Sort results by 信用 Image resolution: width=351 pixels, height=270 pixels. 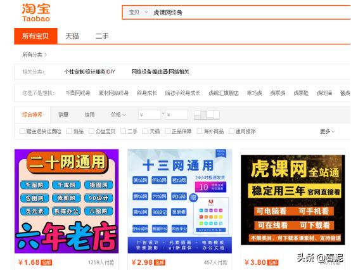[89, 115]
